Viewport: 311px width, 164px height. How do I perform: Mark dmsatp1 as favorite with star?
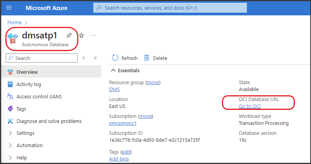tap(81, 35)
